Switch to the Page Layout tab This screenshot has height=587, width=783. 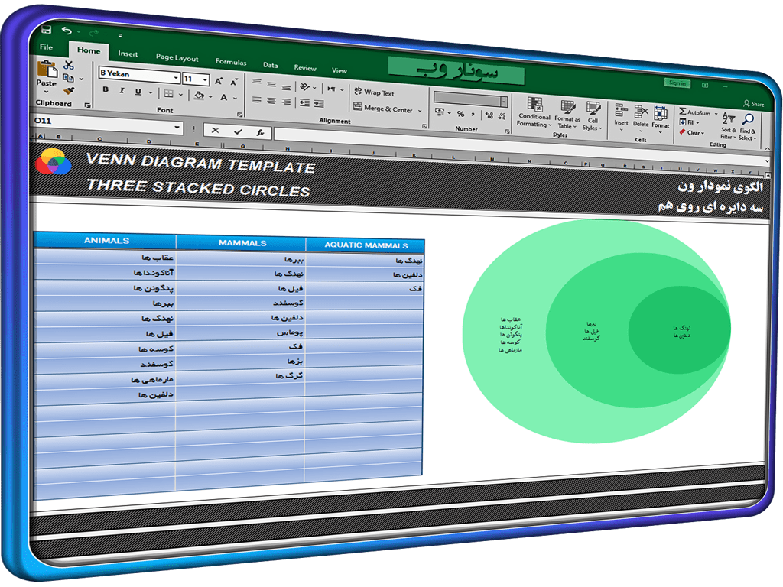tap(177, 57)
